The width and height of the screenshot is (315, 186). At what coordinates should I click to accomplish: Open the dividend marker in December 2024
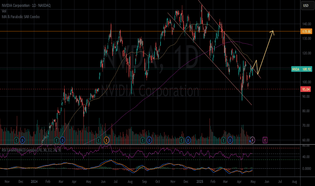click(x=188, y=140)
